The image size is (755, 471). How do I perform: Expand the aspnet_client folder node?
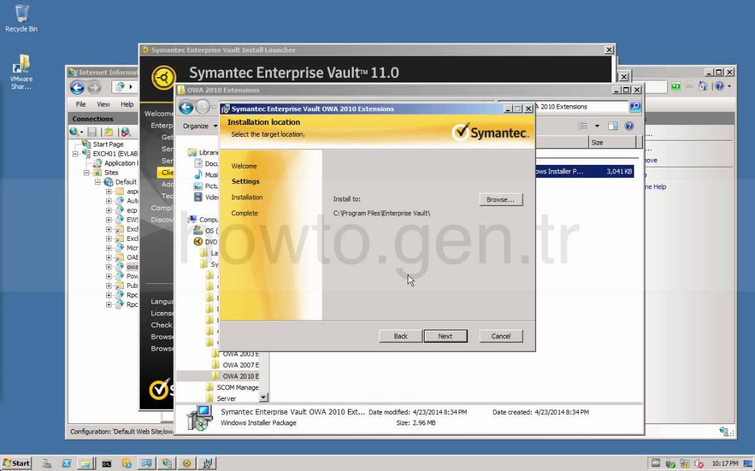tap(109, 191)
